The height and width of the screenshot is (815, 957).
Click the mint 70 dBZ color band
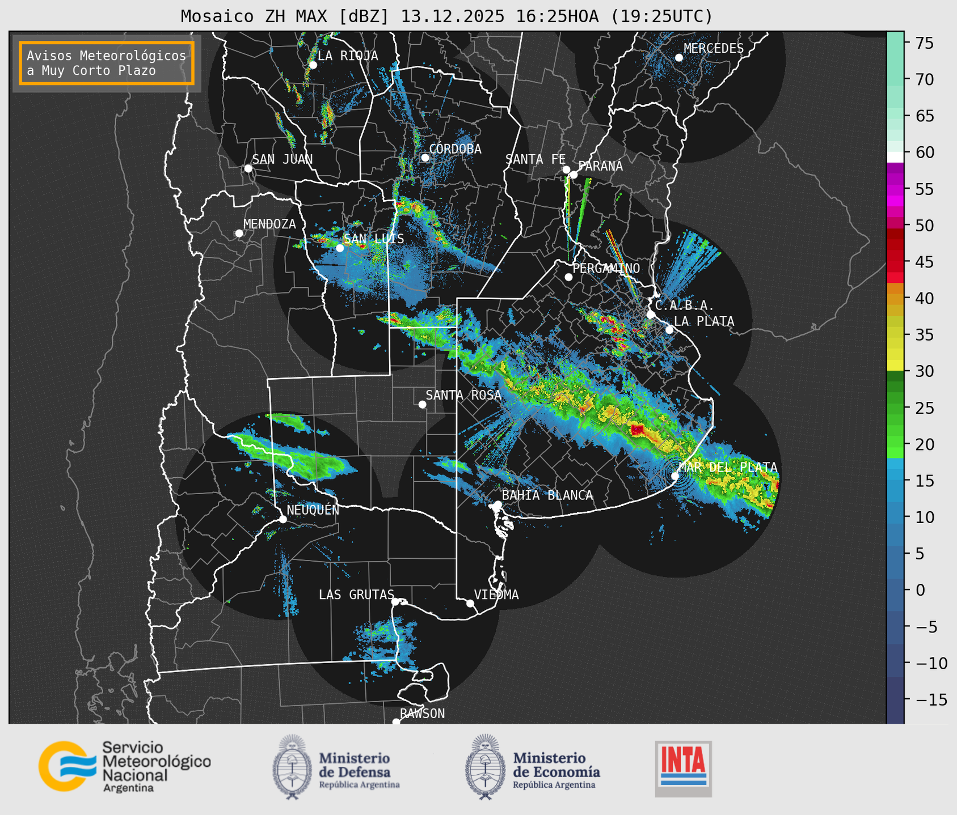(x=895, y=79)
